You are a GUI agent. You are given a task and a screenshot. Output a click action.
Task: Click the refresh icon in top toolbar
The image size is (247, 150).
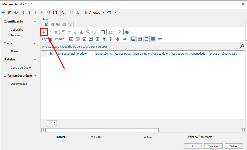[16, 12]
